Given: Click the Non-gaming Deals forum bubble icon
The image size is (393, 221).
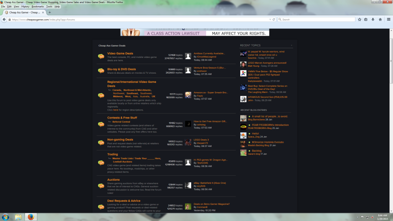Looking at the screenshot, I should point(101,143).
